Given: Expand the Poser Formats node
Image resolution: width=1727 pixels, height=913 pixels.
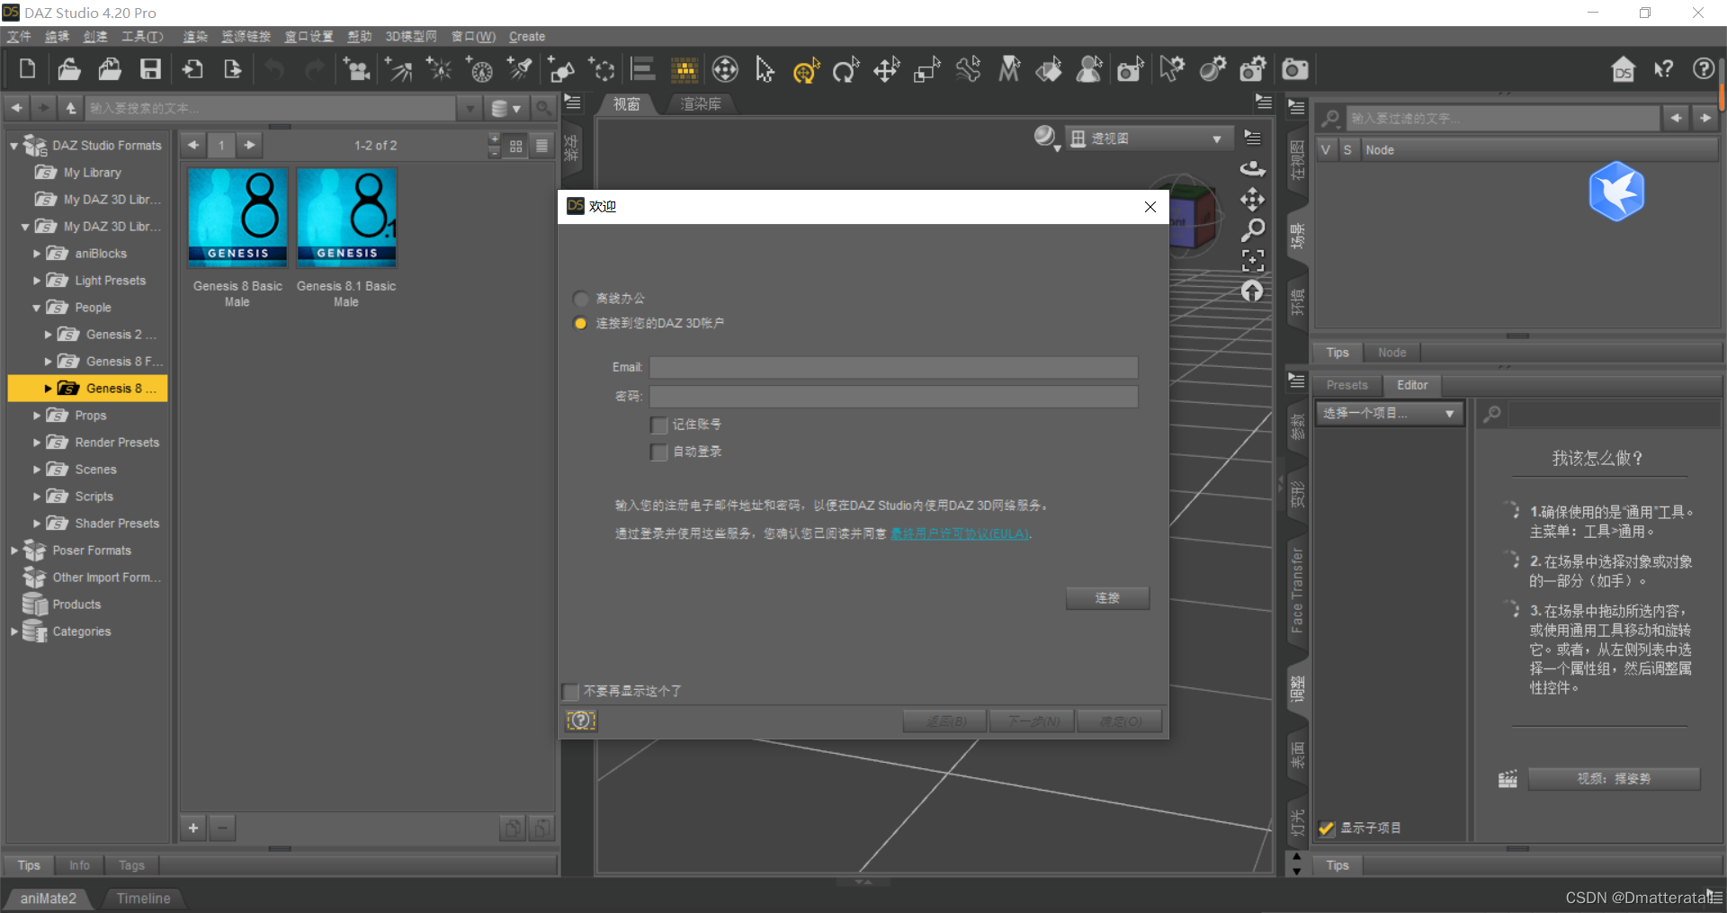Looking at the screenshot, I should click(x=13, y=550).
